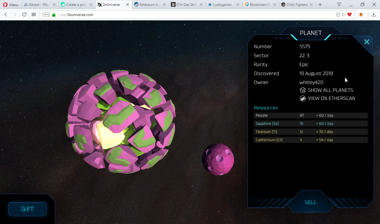Open the ad blocker shield icon
The height and width of the screenshot is (224, 380).
point(338,15)
